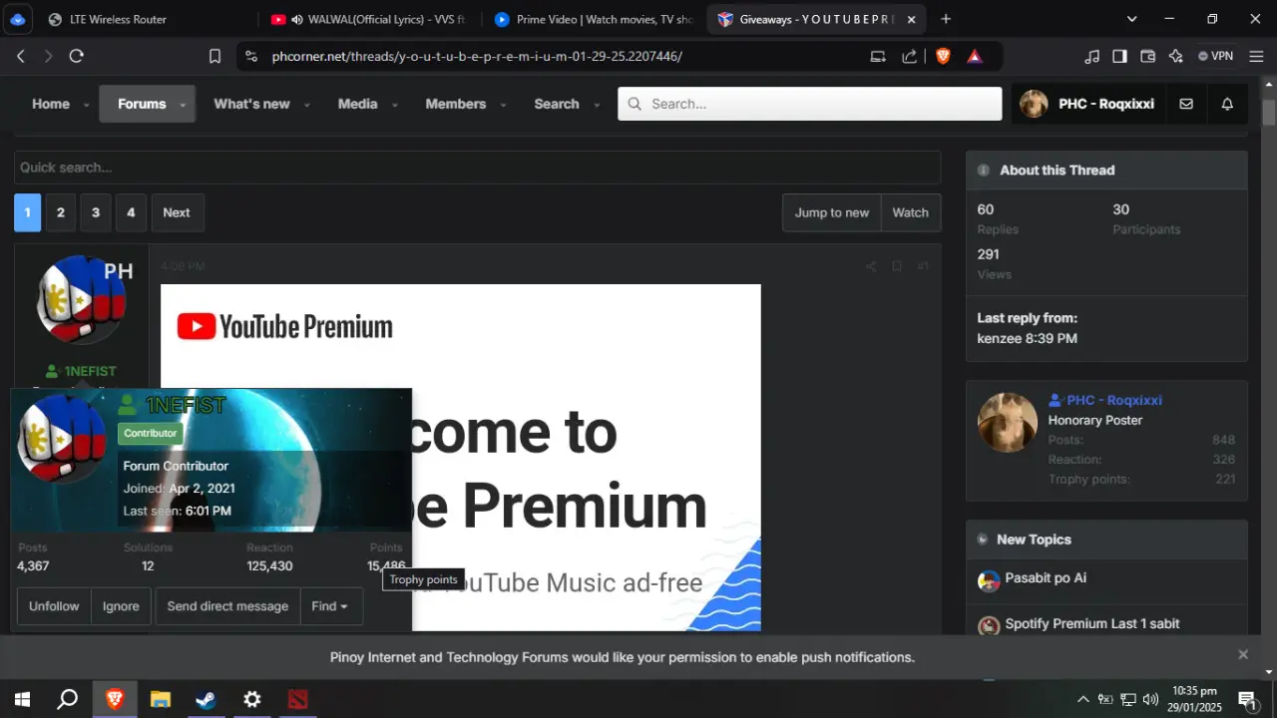
Task: Expand the Home menu dropdown arrow
Action: pyautogui.click(x=86, y=105)
